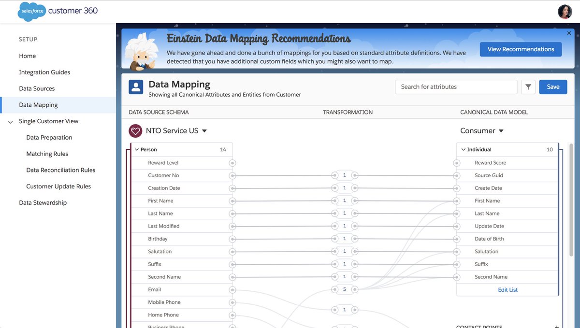The height and width of the screenshot is (328, 580).
Task: Open Matching Rules page
Action: click(x=47, y=154)
